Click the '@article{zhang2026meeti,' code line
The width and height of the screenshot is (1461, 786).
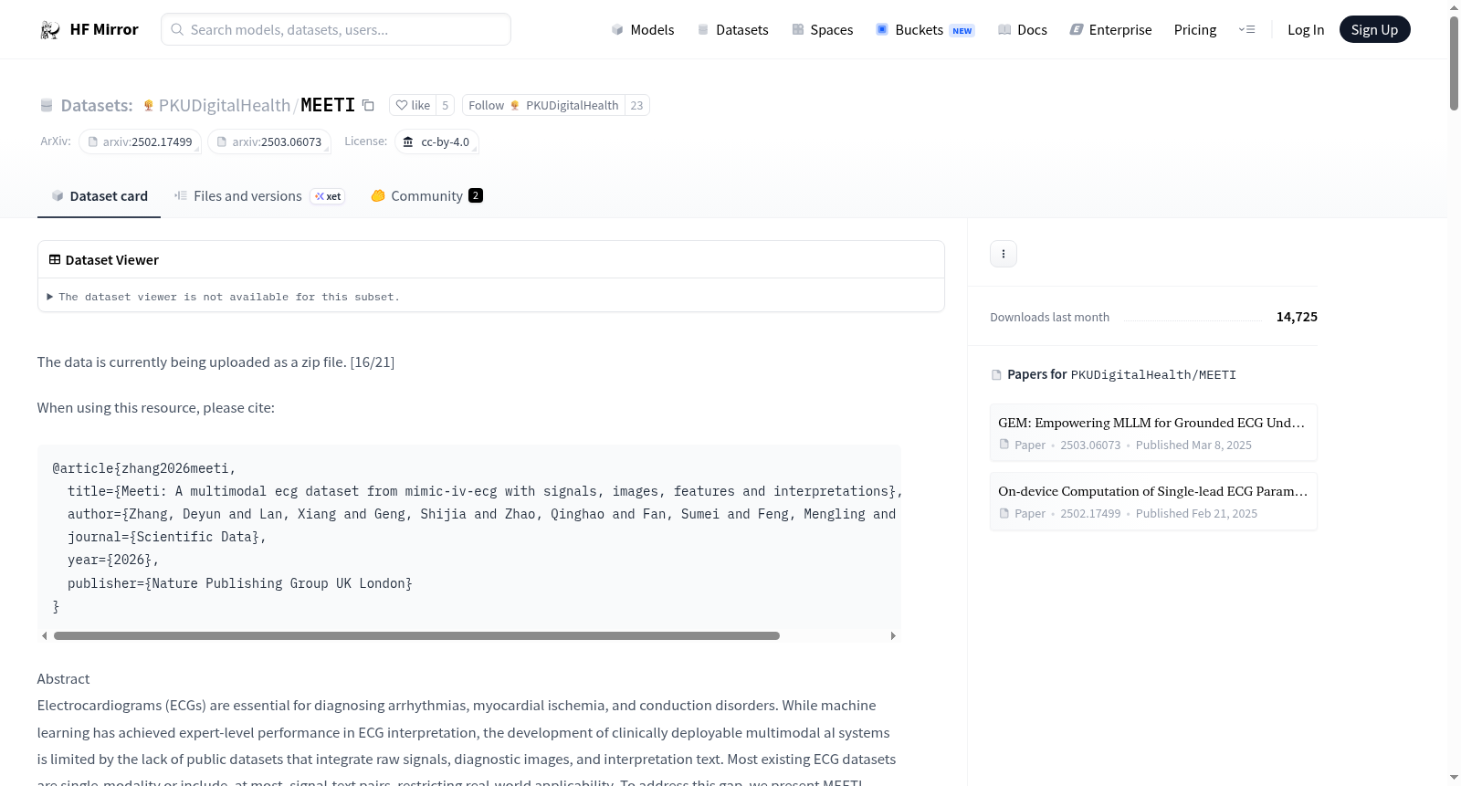(x=144, y=468)
